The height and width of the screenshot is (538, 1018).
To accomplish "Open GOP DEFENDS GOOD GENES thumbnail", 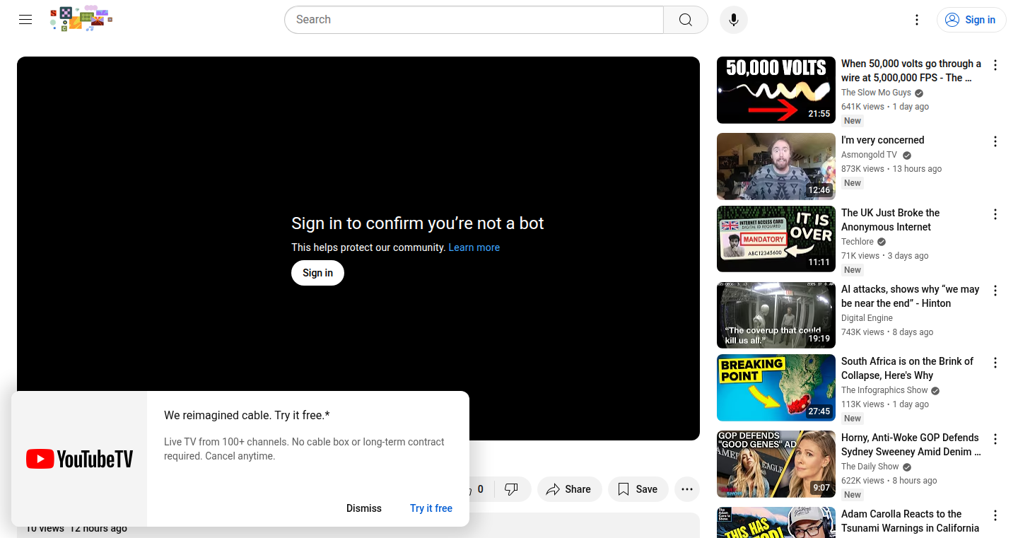I will coord(776,464).
